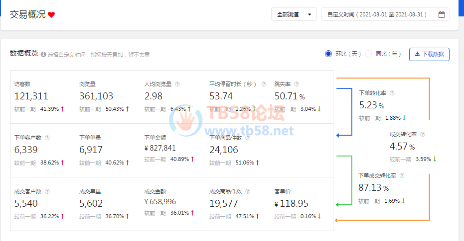This screenshot has width=464, height=241.
Task: Click the 成交金额 value ¥658,996
Action: coord(160,202)
